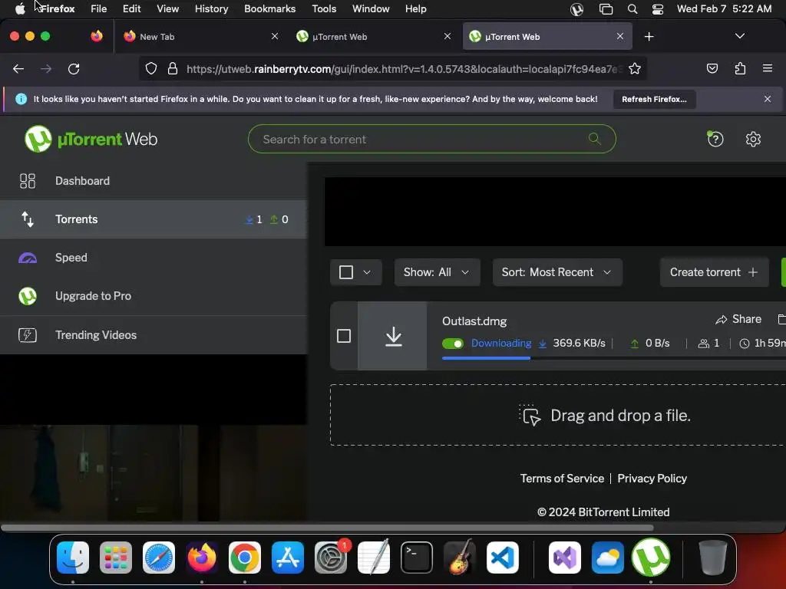Open Spotlight search in menu bar
This screenshot has width=786, height=589.
tap(632, 9)
